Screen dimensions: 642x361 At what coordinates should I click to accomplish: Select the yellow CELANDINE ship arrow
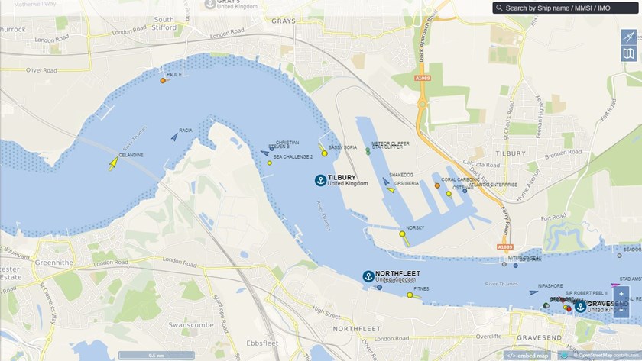click(x=113, y=163)
